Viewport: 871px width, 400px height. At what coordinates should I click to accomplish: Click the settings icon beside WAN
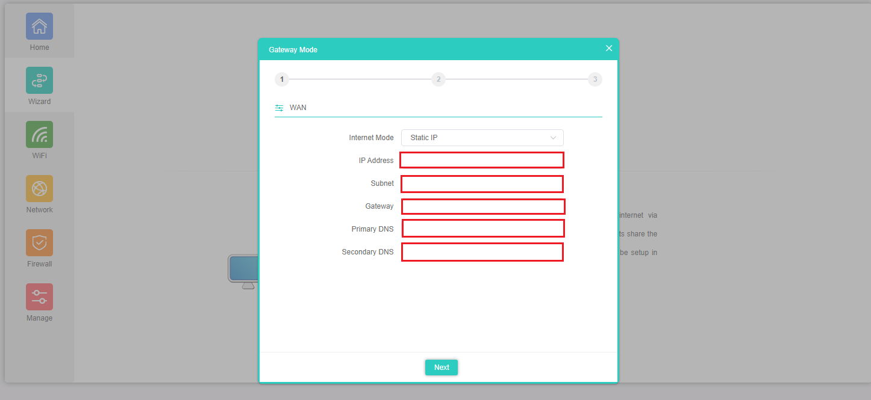point(279,108)
